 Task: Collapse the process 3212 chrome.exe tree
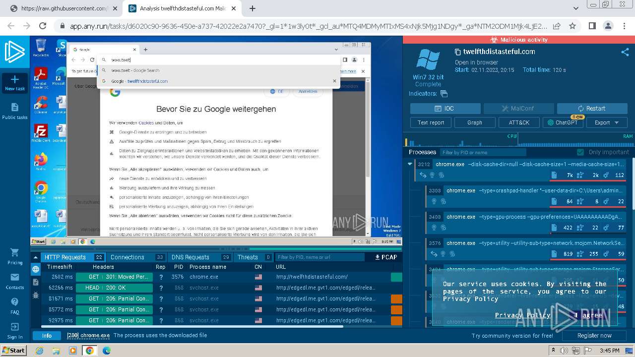click(x=410, y=164)
